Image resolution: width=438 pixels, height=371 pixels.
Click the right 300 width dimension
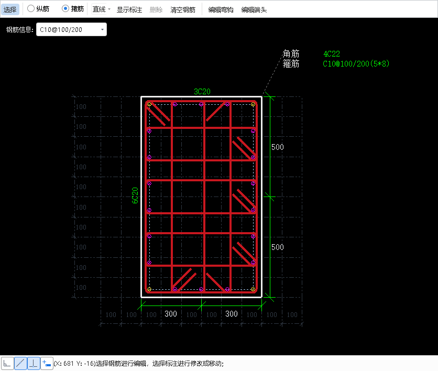(x=231, y=314)
